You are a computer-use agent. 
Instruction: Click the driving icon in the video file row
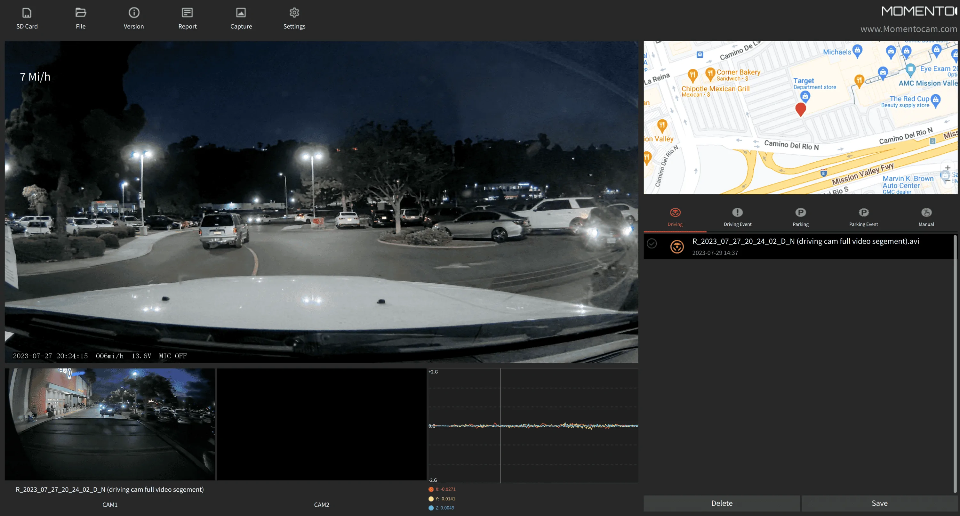click(677, 246)
